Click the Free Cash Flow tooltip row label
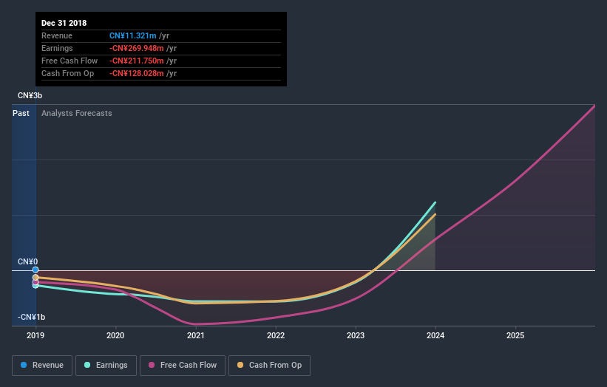This screenshot has width=607, height=387. [x=69, y=61]
